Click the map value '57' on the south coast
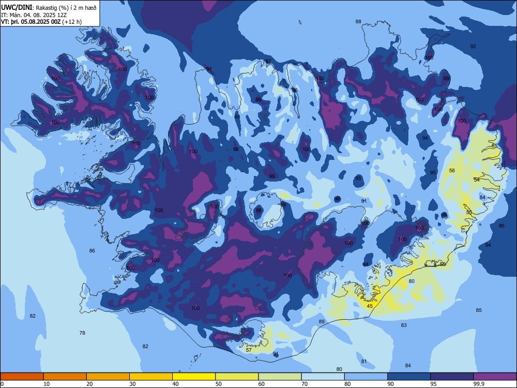 249,350
